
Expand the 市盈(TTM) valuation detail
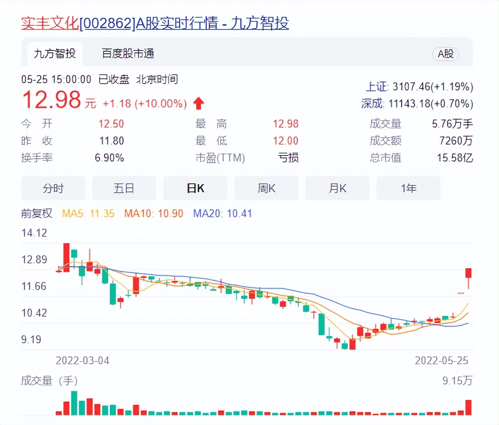(x=220, y=158)
